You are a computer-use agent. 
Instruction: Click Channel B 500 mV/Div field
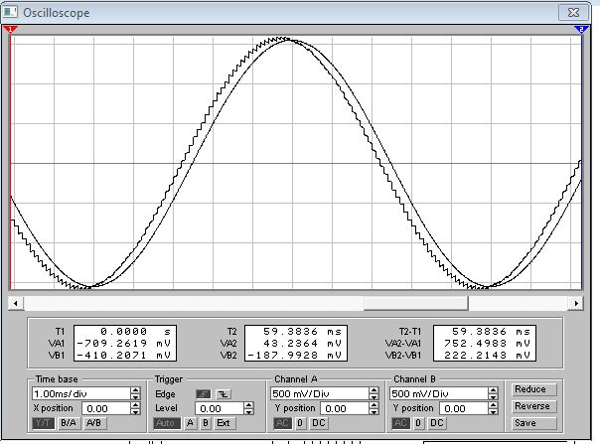[x=439, y=393]
